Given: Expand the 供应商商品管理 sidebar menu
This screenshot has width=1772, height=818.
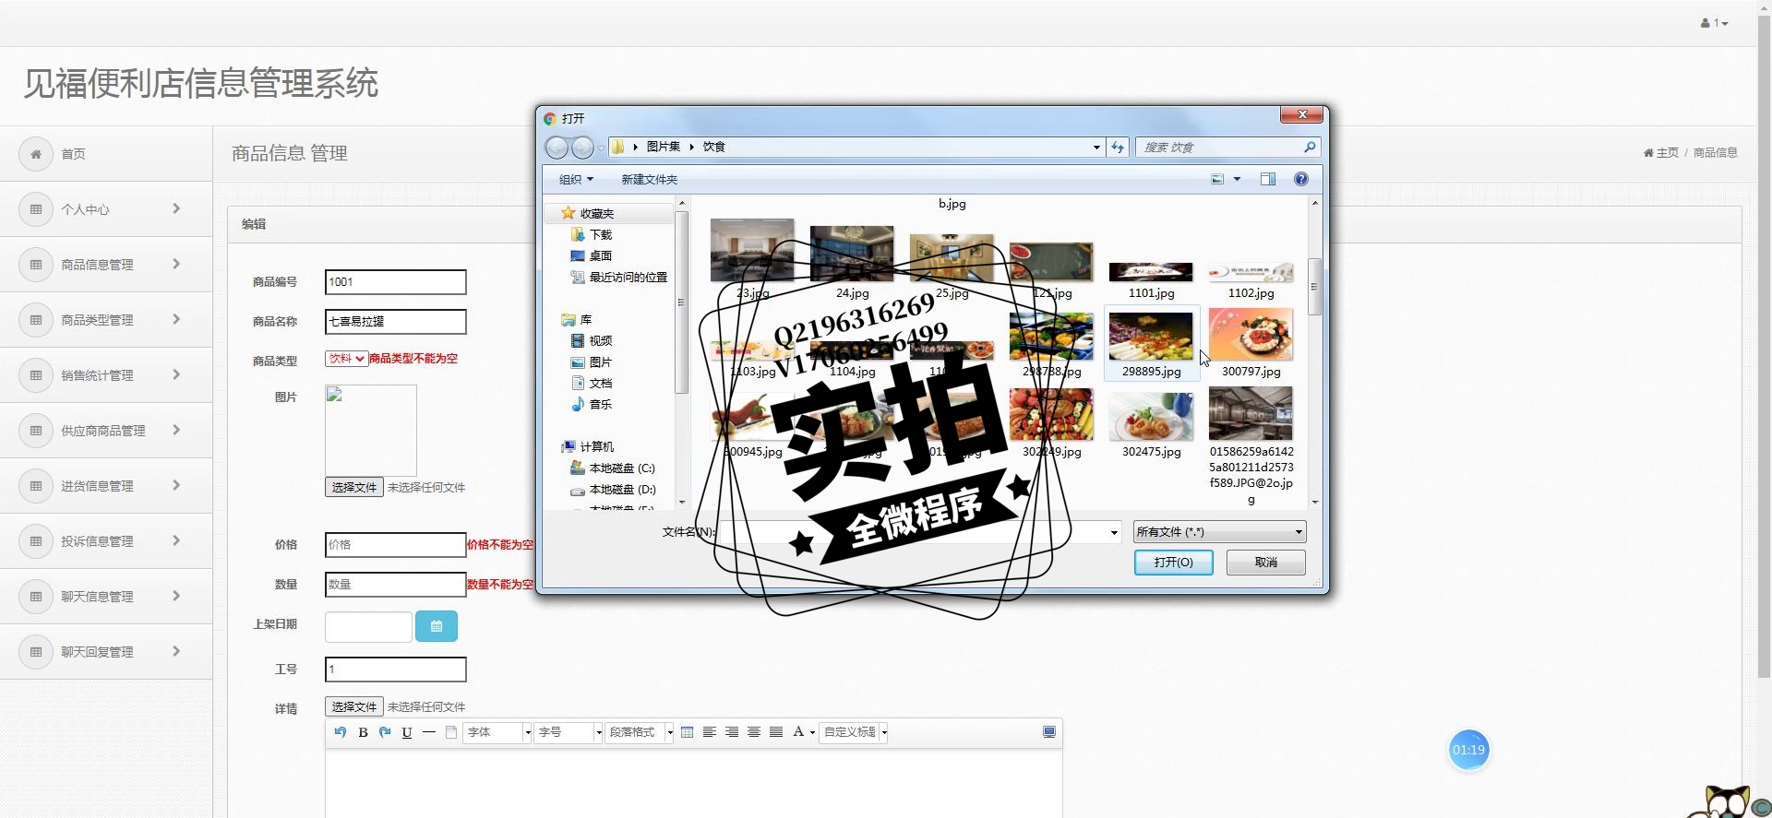Looking at the screenshot, I should point(106,431).
